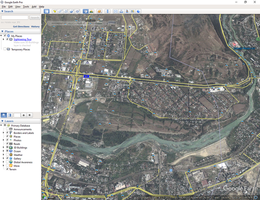Enable the Weather layer checkbox
This screenshot has height=200, width=260.
coord(7,154)
